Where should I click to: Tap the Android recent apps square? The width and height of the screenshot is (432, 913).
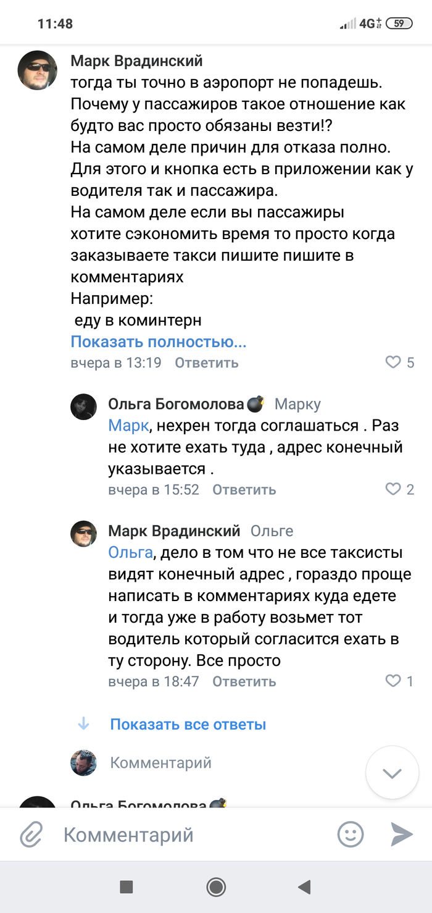click(x=126, y=888)
